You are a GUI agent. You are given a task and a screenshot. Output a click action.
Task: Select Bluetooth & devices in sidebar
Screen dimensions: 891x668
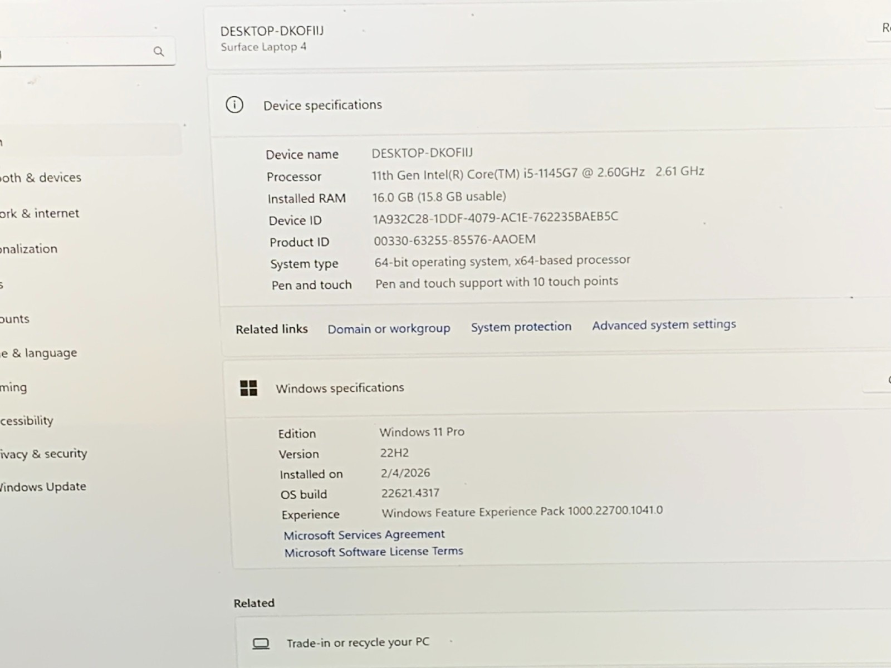click(x=41, y=178)
